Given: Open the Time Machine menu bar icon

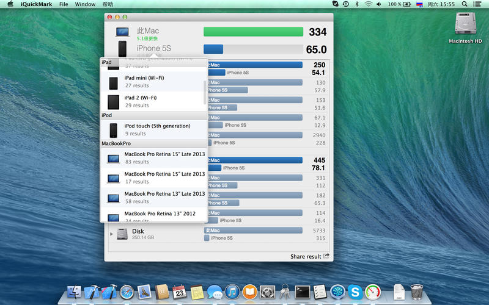Looking at the screenshot, I should point(345,4).
